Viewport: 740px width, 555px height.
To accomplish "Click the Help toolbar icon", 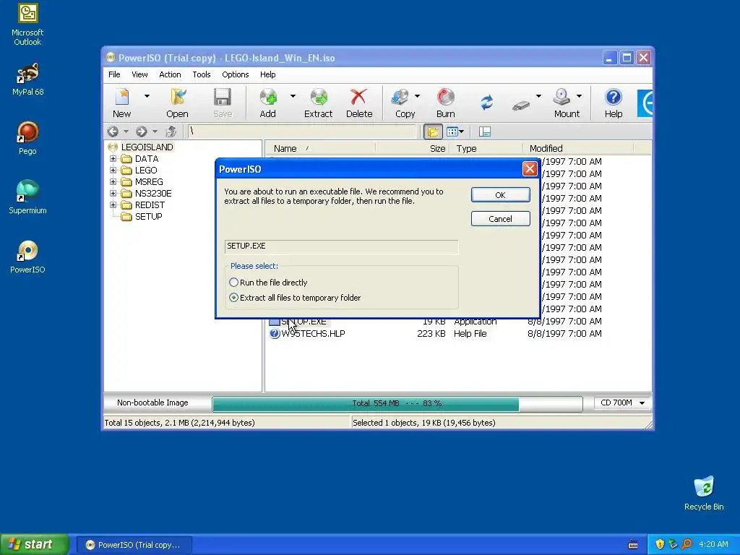I will click(614, 97).
